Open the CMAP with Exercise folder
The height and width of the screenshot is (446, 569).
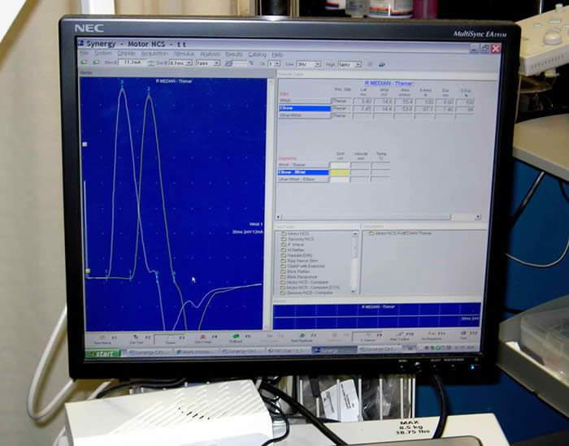[302, 266]
